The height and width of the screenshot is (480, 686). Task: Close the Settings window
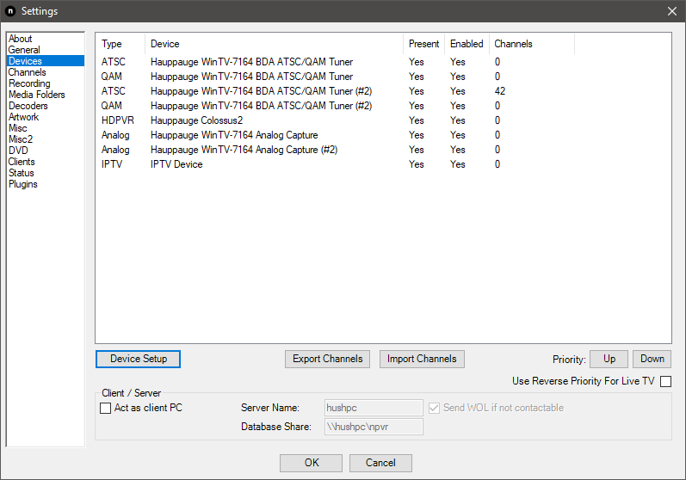(x=672, y=11)
